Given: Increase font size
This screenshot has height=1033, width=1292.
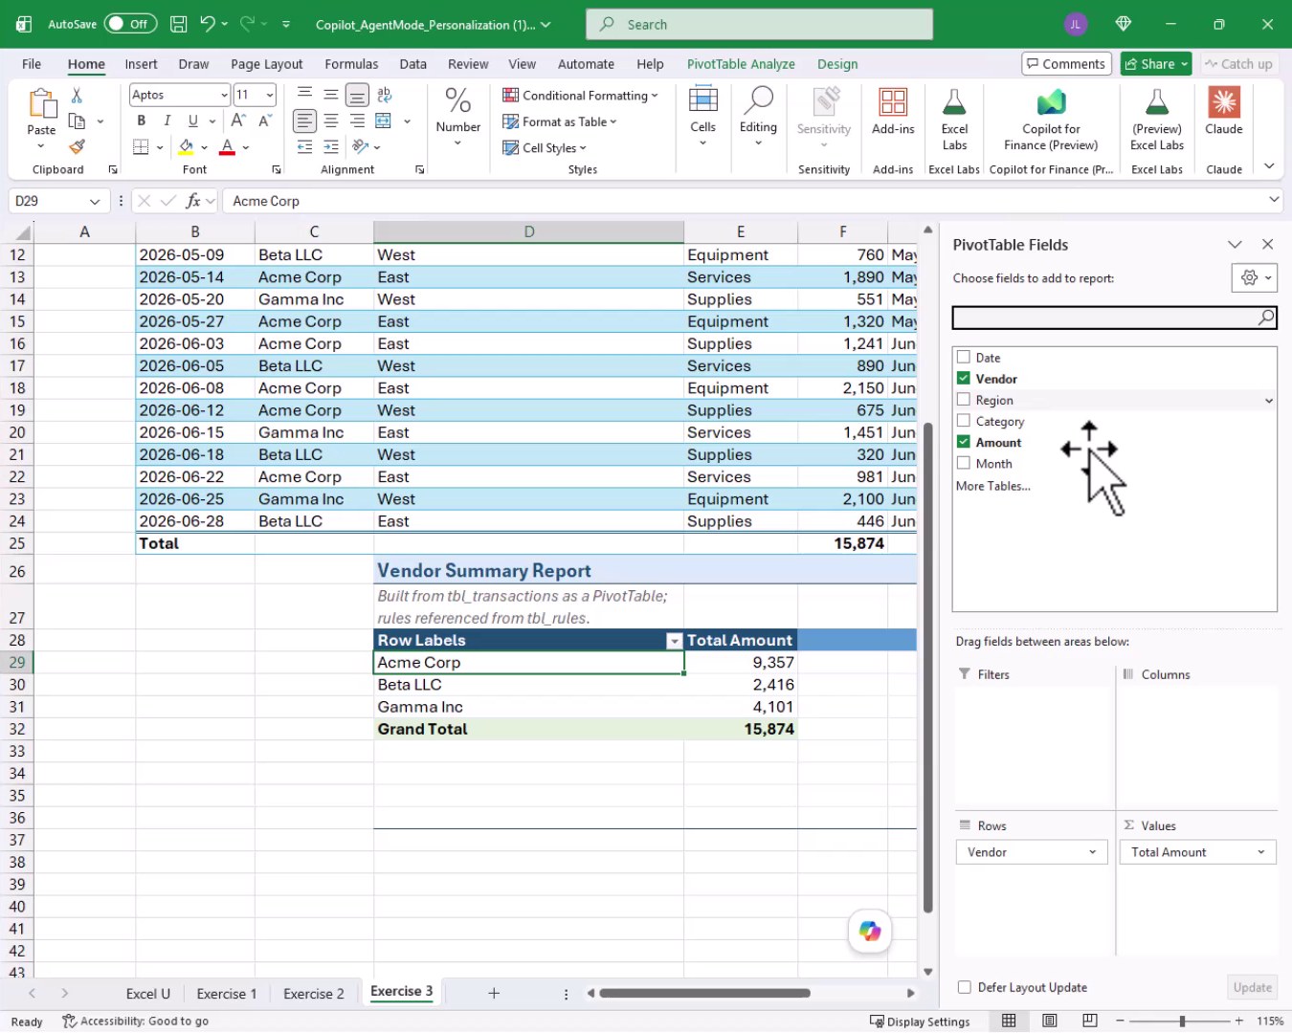Looking at the screenshot, I should coord(238,121).
